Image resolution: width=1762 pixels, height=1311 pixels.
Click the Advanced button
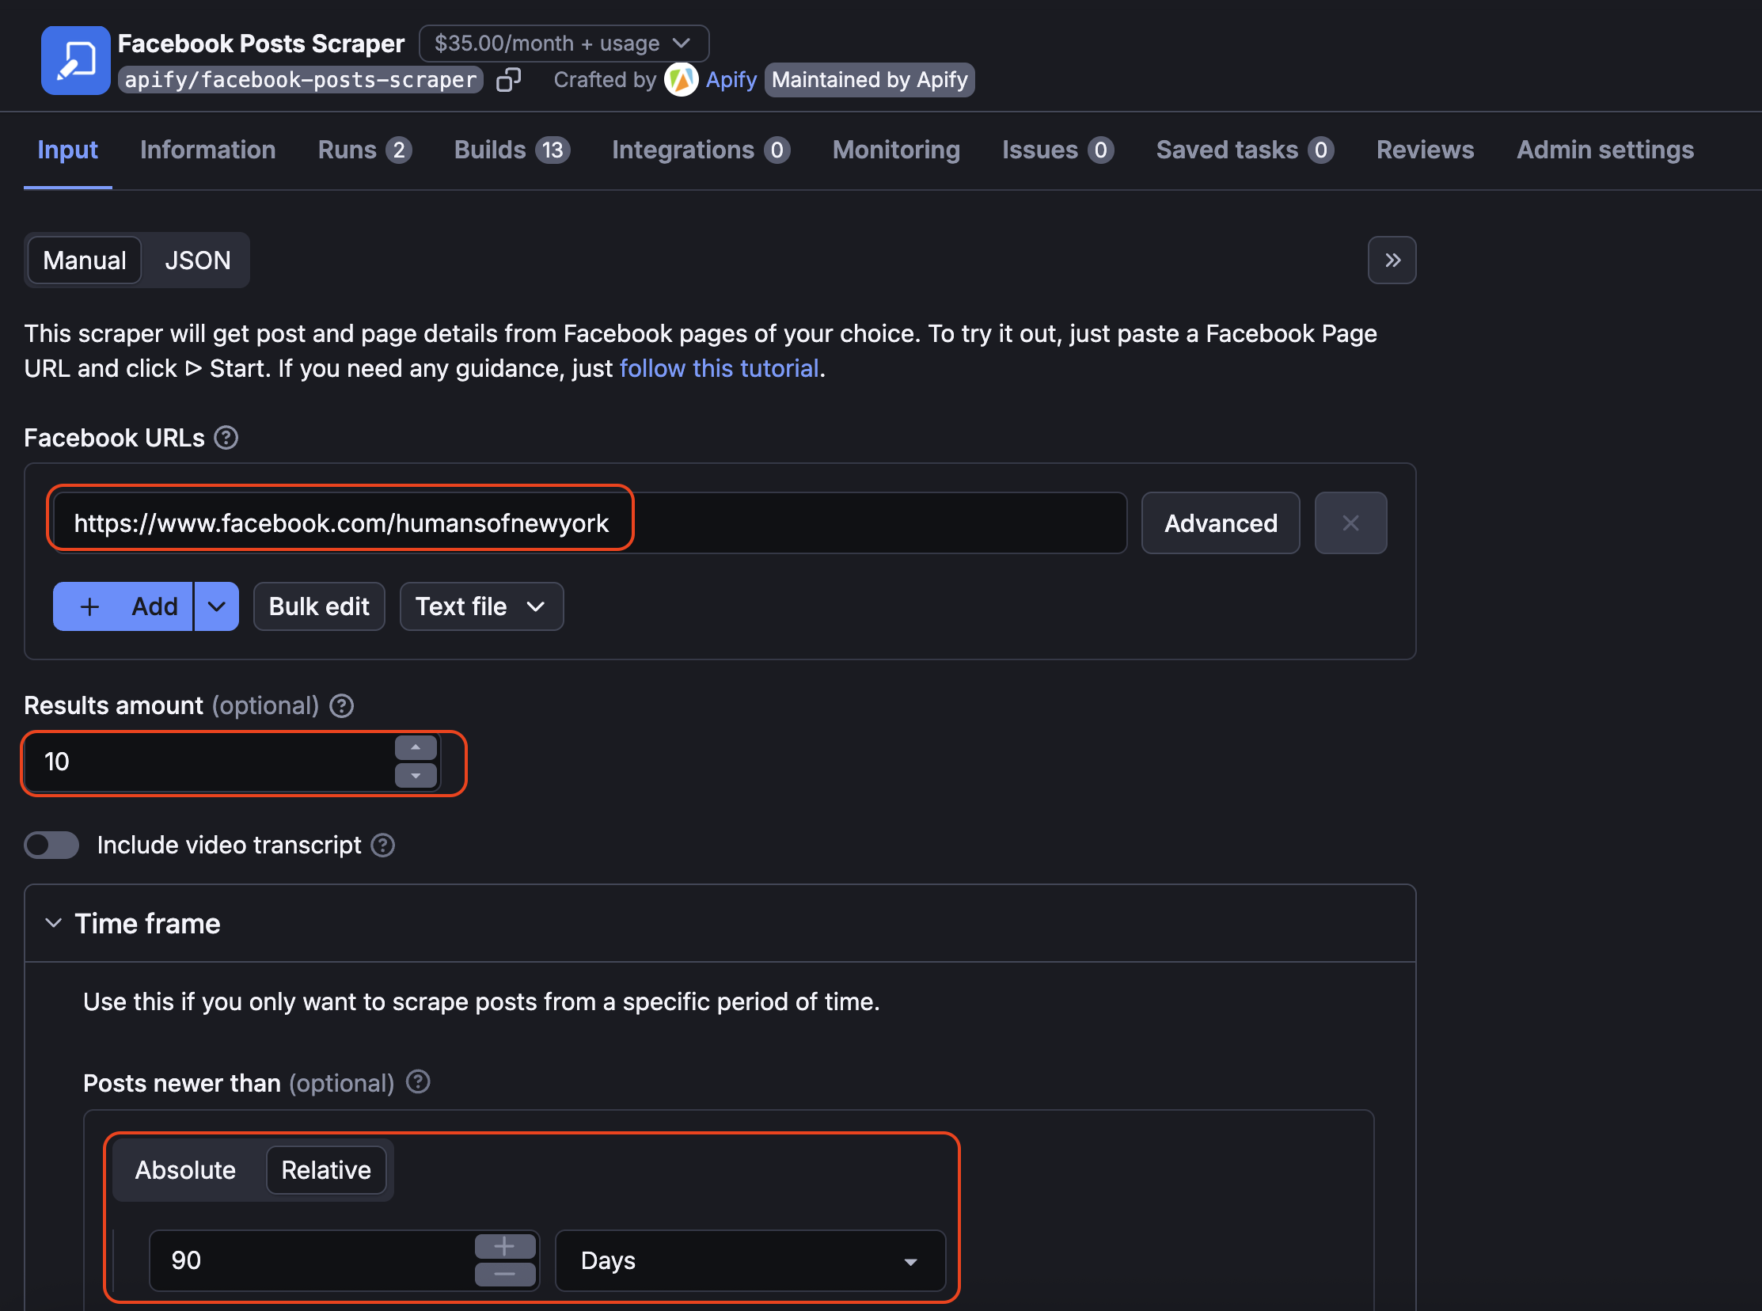(x=1220, y=523)
